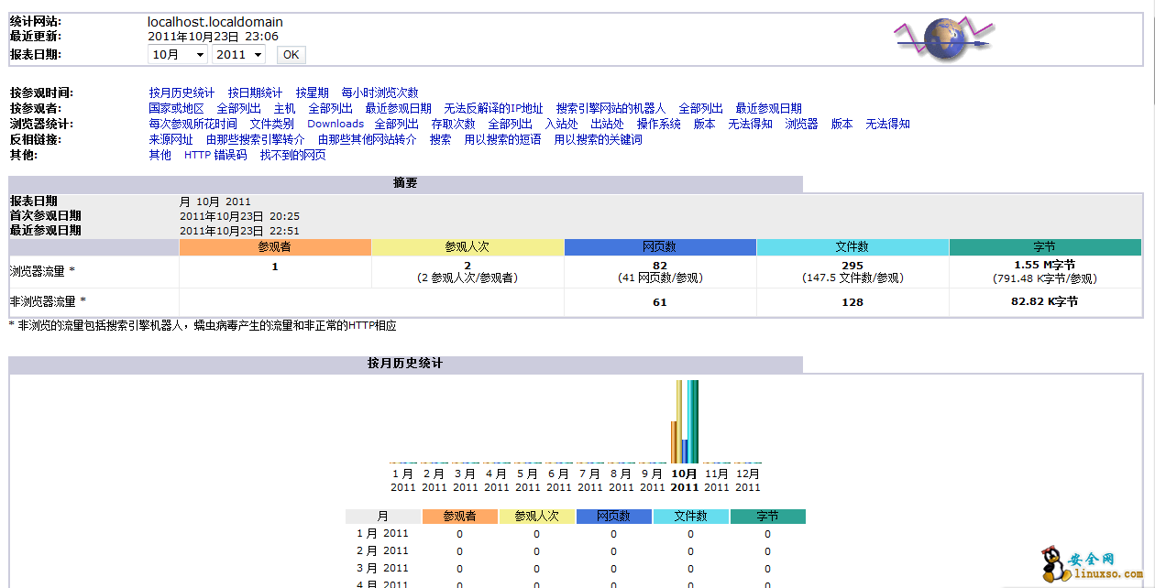The height and width of the screenshot is (588, 1155).
Task: Open the month dropdown showing 10月
Action: (x=178, y=54)
